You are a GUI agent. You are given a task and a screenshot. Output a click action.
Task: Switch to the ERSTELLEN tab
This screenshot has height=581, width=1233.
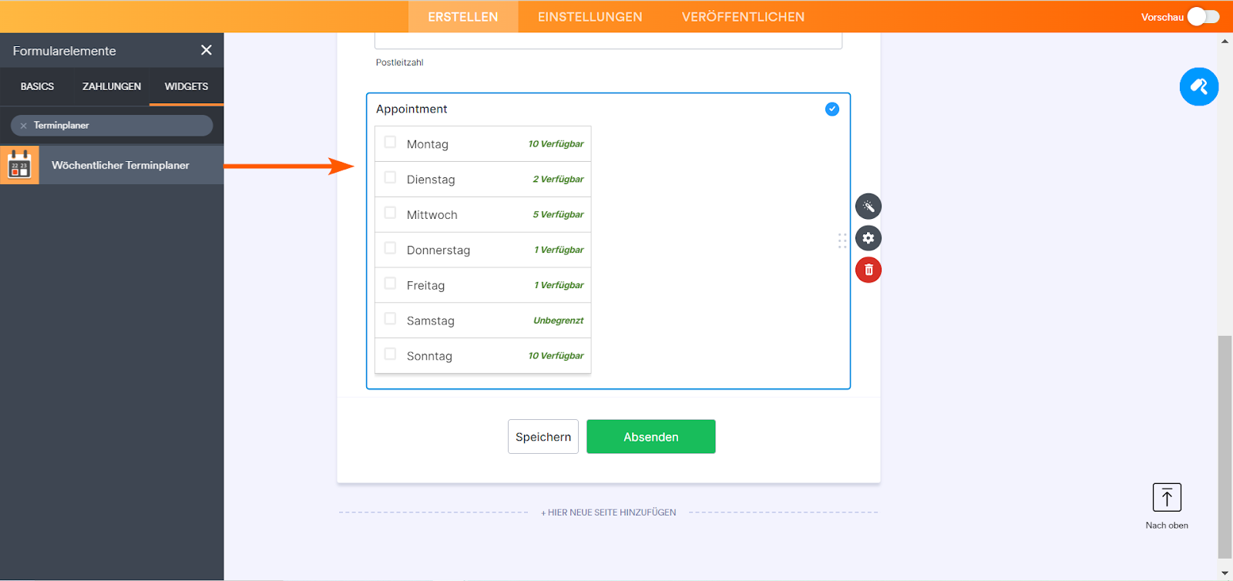(x=463, y=17)
